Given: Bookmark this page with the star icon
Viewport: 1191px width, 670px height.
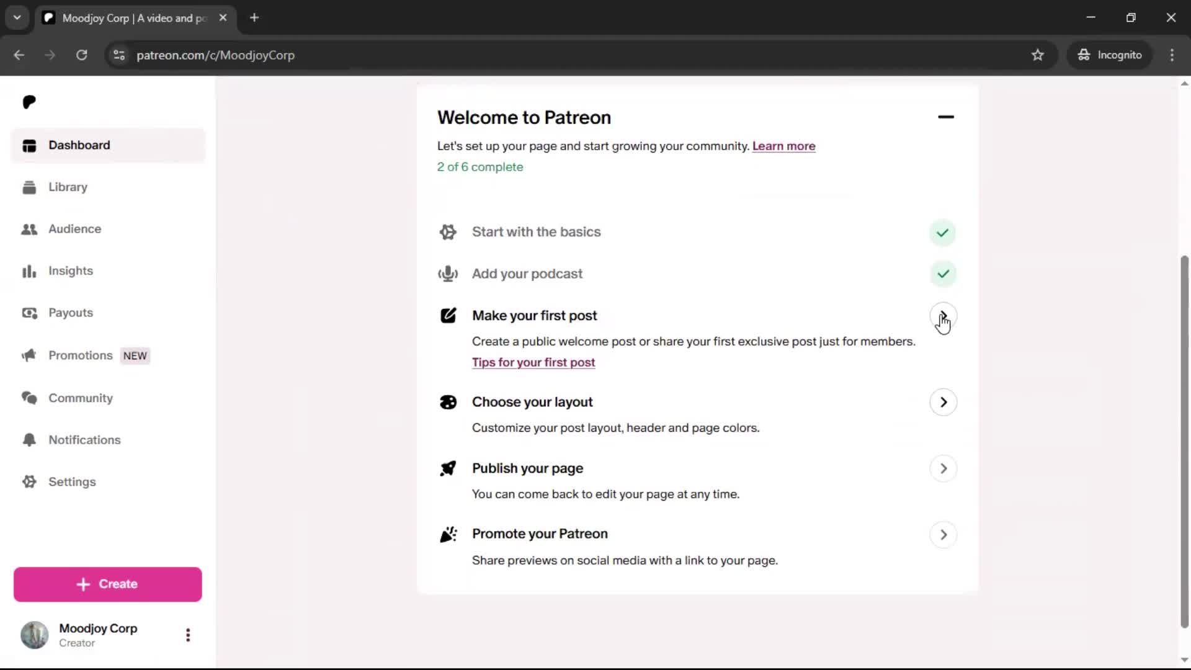Looking at the screenshot, I should [1038, 55].
